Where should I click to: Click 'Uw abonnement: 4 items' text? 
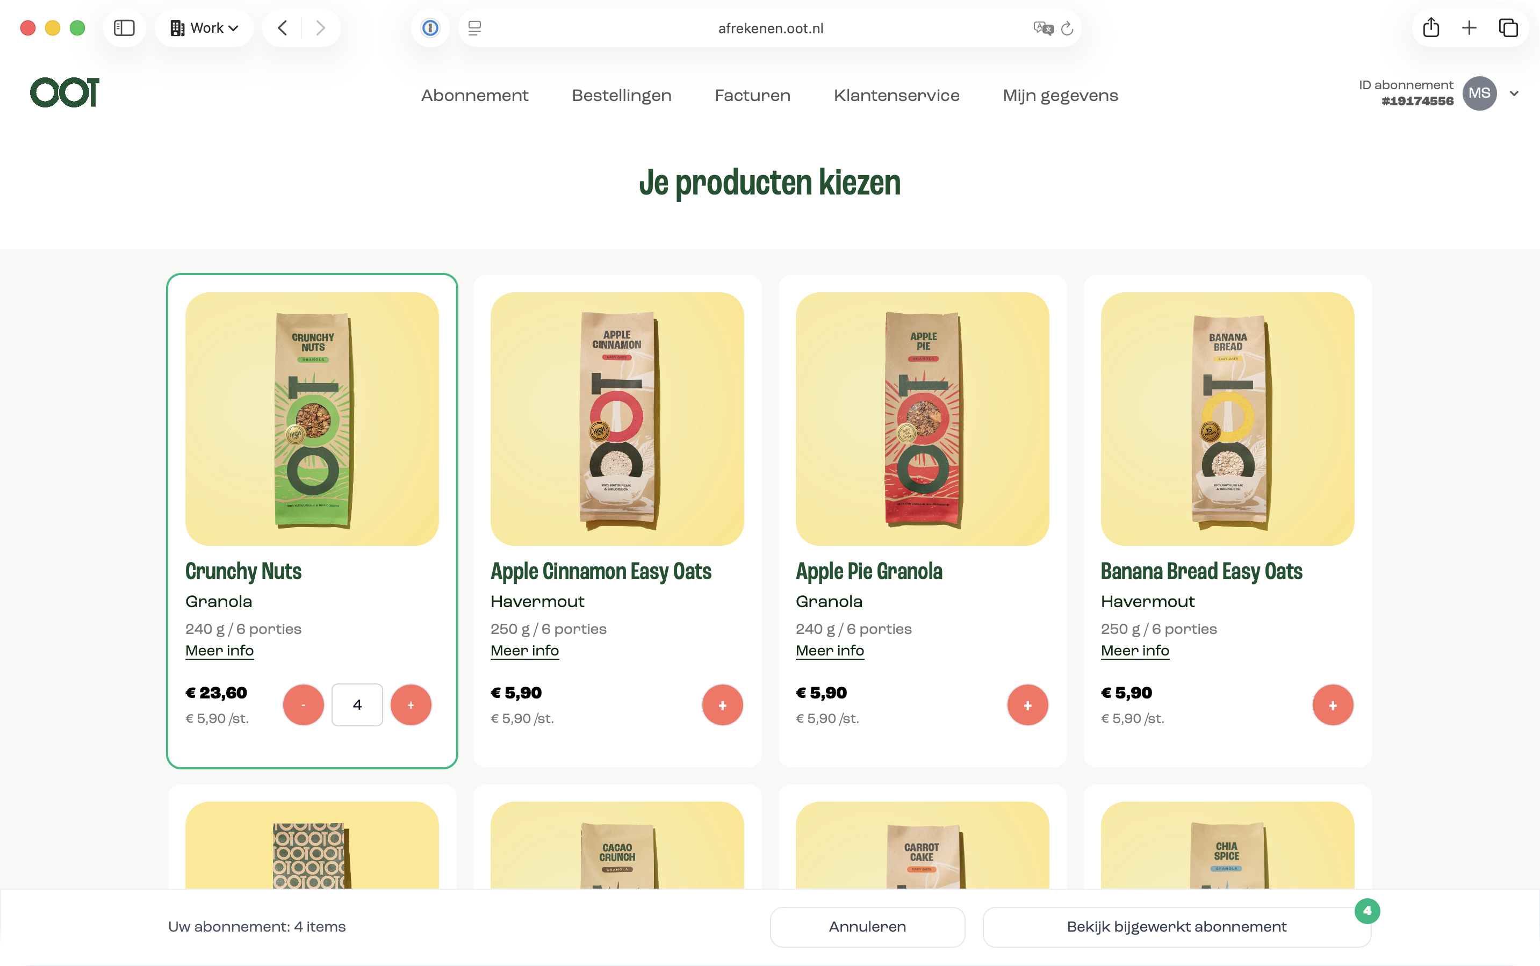pyautogui.click(x=257, y=927)
